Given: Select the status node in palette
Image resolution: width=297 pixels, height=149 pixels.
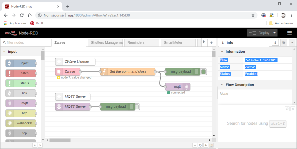Looking at the screenshot, I should [21, 83].
